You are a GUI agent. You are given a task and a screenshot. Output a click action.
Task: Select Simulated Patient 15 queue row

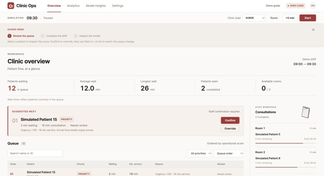click(x=125, y=172)
